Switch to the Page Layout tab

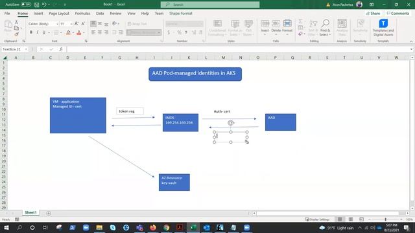[59, 13]
